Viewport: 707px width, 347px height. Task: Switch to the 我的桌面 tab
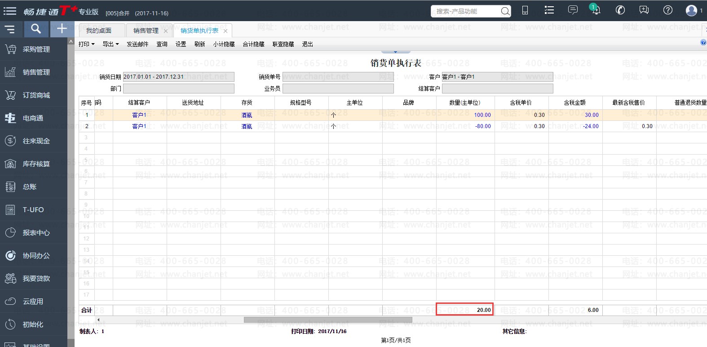pos(99,31)
